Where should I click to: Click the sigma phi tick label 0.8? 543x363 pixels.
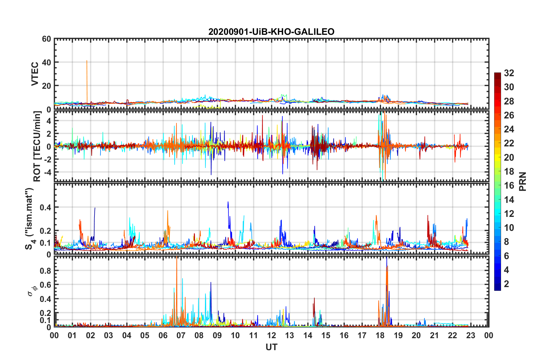[x=45, y=271]
